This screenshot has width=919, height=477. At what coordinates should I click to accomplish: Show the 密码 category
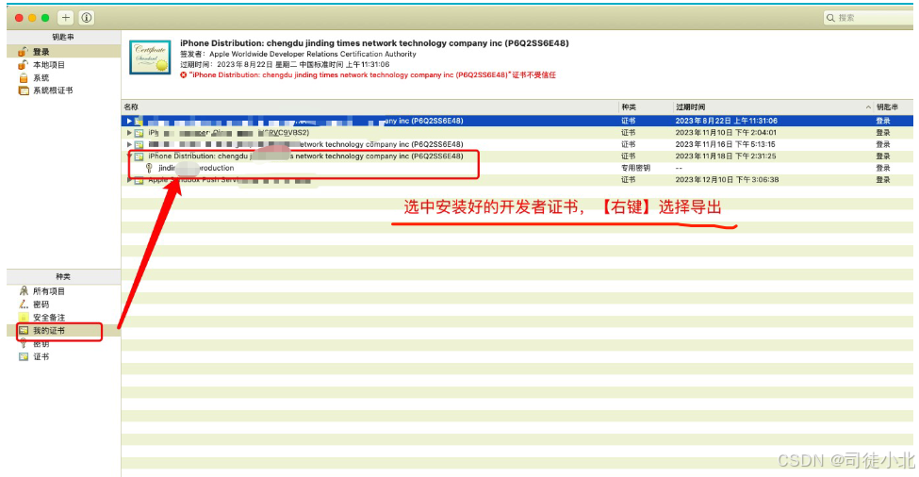pos(64,304)
